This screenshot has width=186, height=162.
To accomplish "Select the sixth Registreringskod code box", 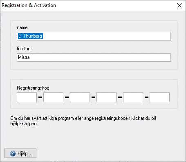I will tap(159, 97).
